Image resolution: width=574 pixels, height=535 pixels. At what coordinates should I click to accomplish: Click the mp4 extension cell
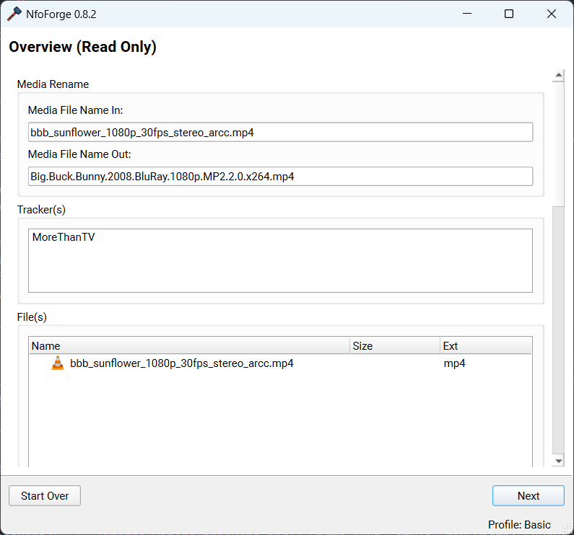coord(454,363)
